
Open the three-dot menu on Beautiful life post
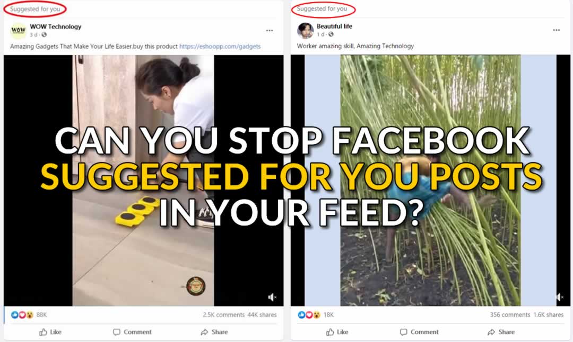coord(556,30)
